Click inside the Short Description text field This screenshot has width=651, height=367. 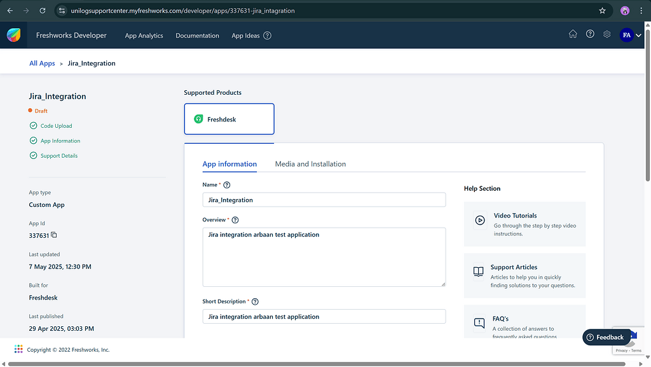pos(324,316)
